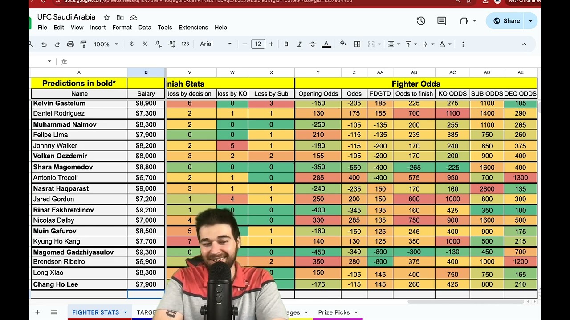Screen dimensions: 570x320
Task: Open the zoom level dropdown 100%
Action: pyautogui.click(x=106, y=44)
